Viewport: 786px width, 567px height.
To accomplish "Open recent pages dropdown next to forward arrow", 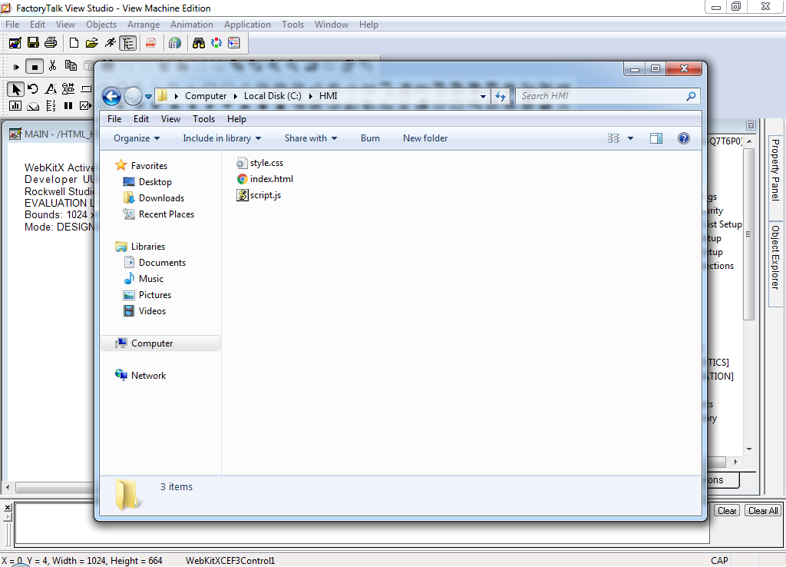I will pyautogui.click(x=148, y=96).
